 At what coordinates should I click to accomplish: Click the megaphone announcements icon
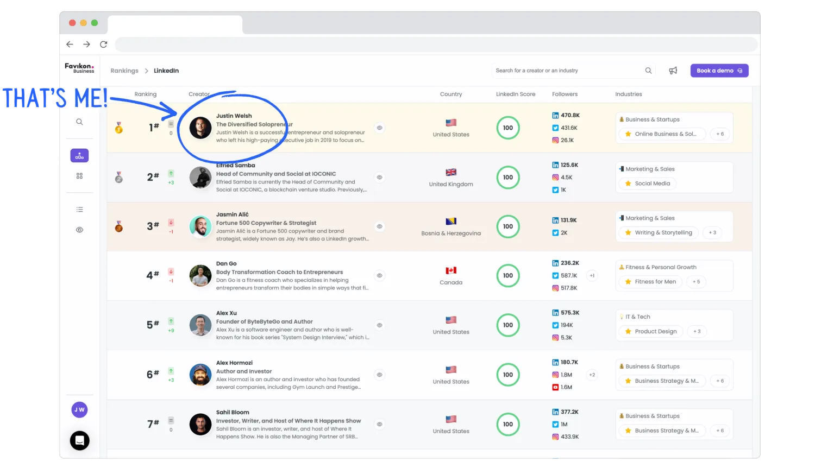point(673,71)
